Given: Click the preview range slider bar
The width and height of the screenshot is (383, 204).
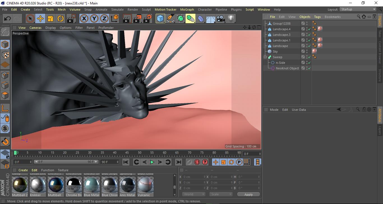Looking at the screenshot, I should [x=66, y=162].
